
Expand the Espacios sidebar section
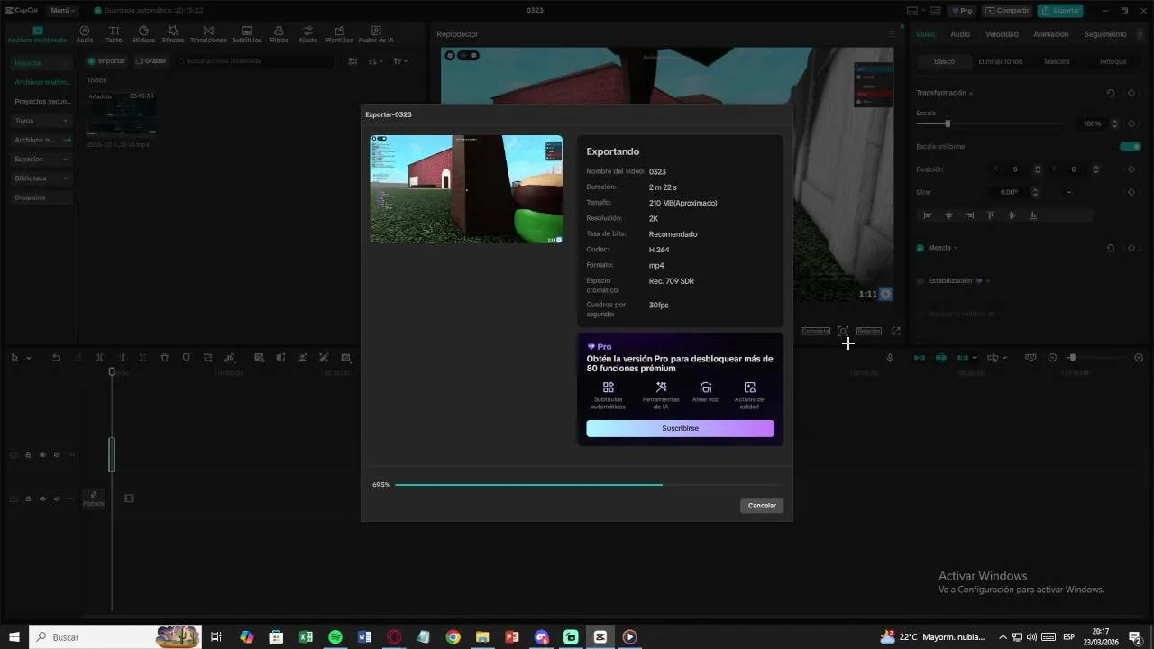pos(41,160)
